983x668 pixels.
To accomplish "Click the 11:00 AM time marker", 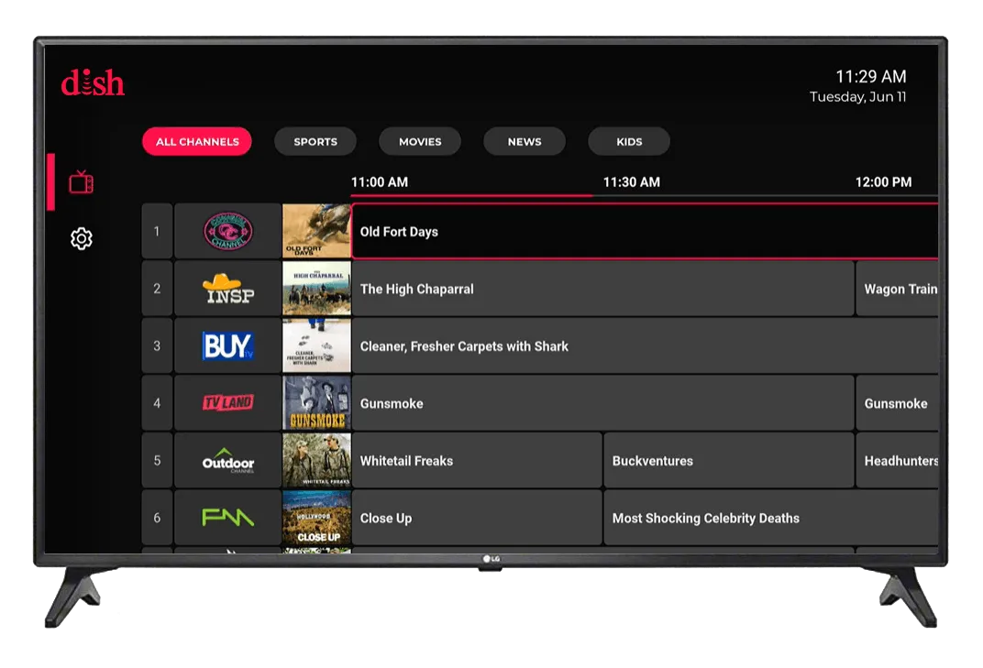I will tap(380, 182).
